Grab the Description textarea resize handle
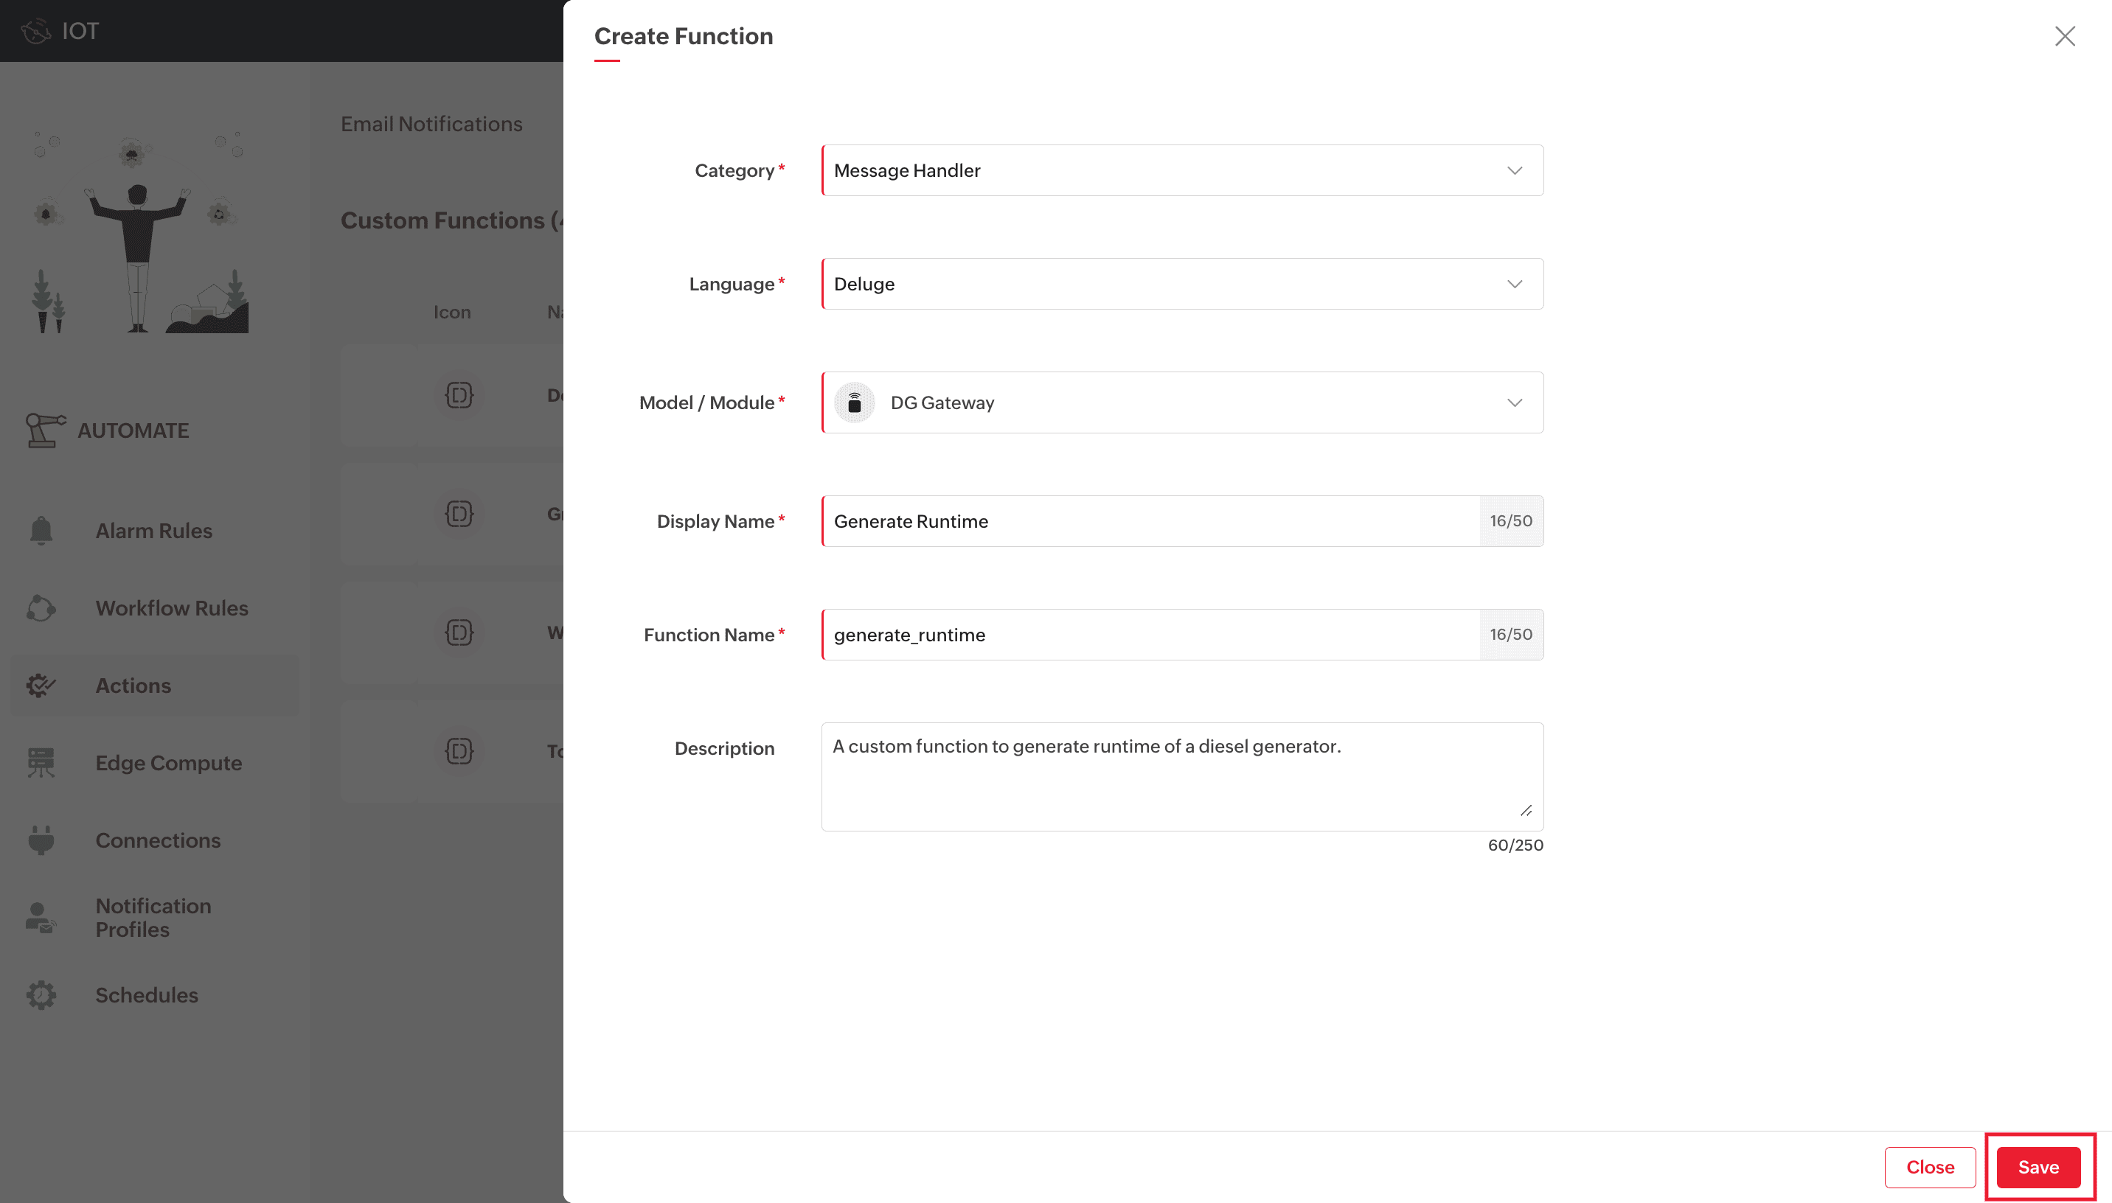Viewport: 2112px width, 1203px height. coord(1525,812)
